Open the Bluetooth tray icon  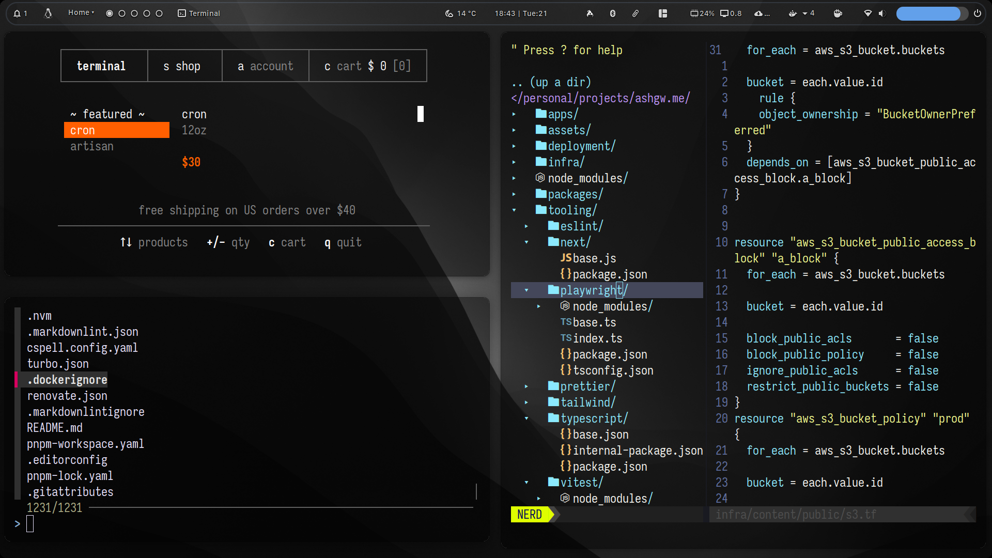(613, 13)
